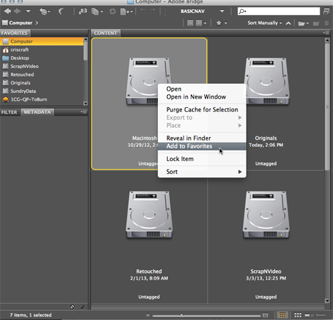The width and height of the screenshot is (333, 320).
Task: Click the Rotate clockwise icon
Action: point(153,11)
